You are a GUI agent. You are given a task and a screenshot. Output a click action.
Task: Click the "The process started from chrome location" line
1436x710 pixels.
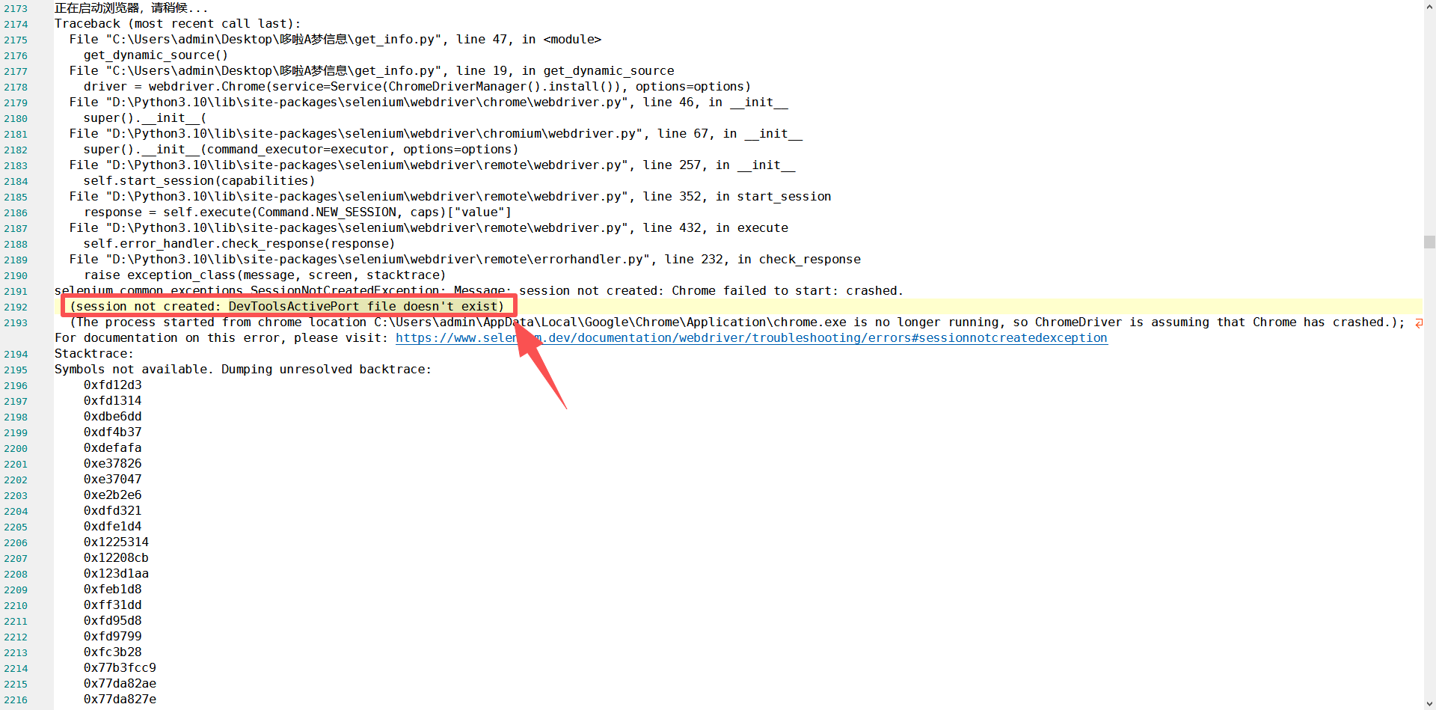737,322
